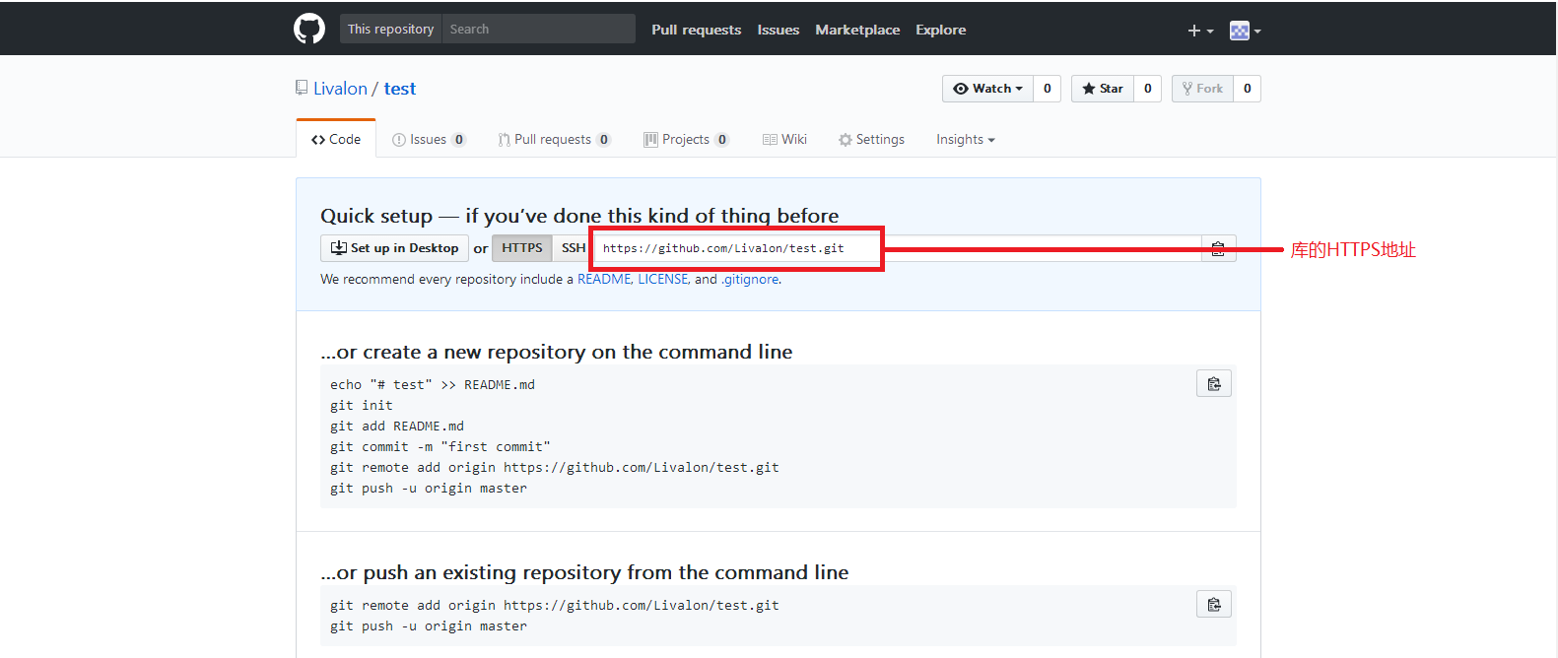Click the 'git init' command line
Viewport: 1558px width, 658px height.
pos(362,405)
